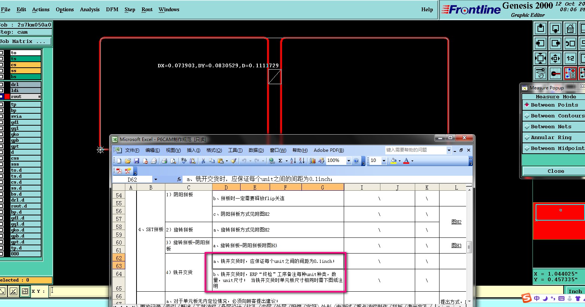Open Genesis Analysis menu

click(90, 9)
